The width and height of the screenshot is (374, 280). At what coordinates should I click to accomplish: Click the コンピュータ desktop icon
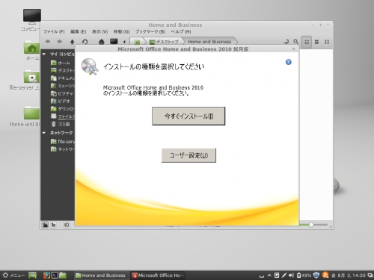point(31,20)
